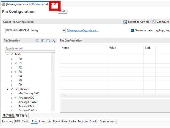Expand the P0 port node
This screenshot has width=170, height=128.
(11, 59)
